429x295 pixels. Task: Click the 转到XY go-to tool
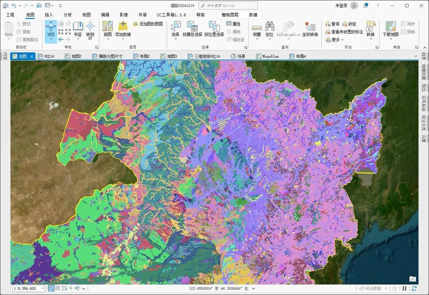coord(90,30)
